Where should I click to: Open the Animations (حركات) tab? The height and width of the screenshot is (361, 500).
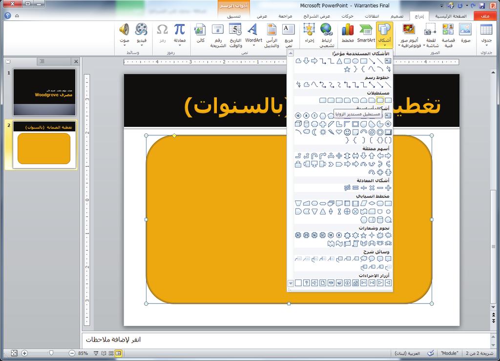347,16
